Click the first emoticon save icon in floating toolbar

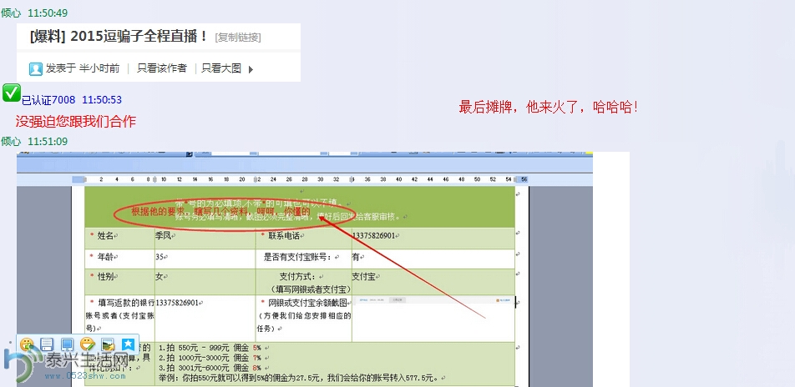pos(27,344)
